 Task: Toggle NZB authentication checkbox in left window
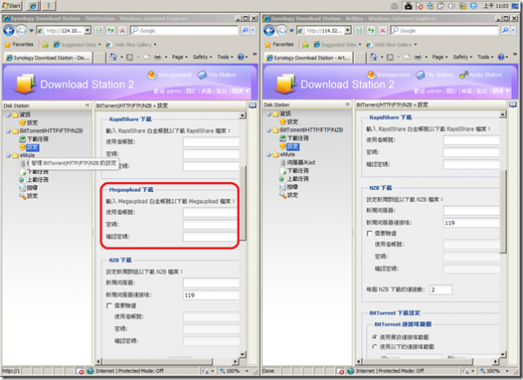point(109,306)
